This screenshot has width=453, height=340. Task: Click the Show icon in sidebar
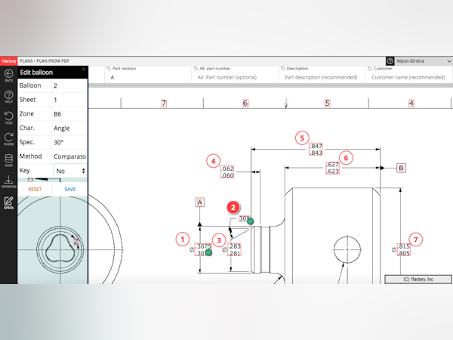click(x=8, y=139)
